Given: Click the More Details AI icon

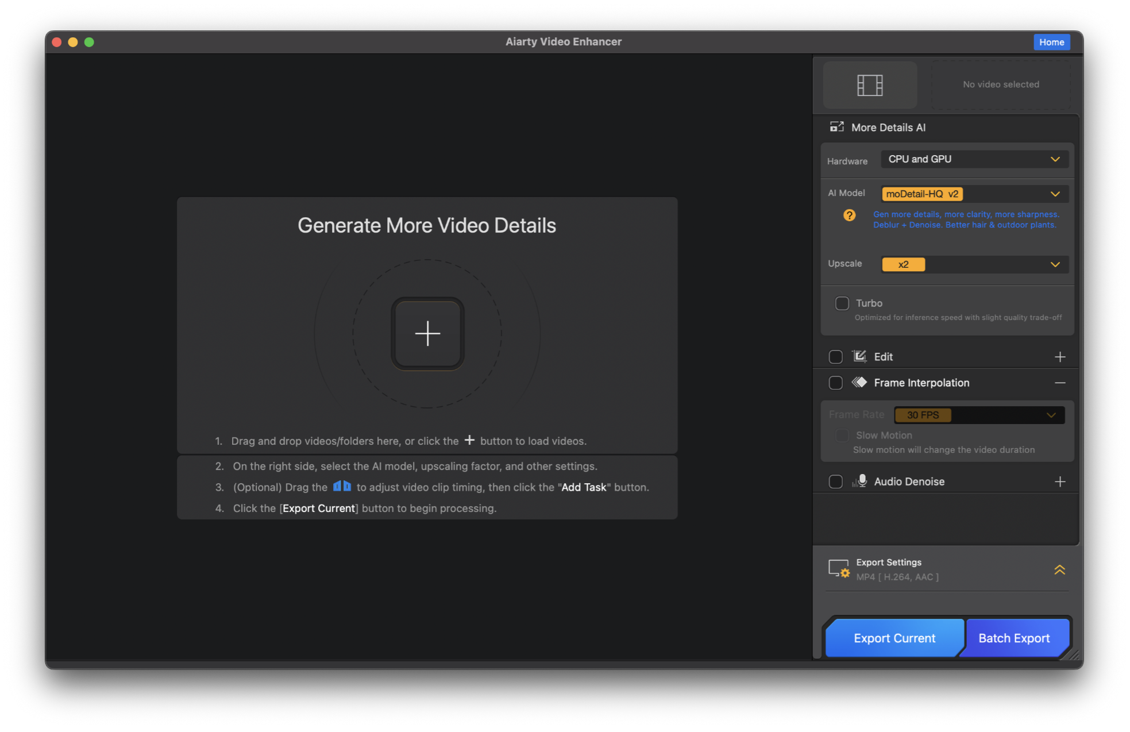Looking at the screenshot, I should pyautogui.click(x=836, y=127).
